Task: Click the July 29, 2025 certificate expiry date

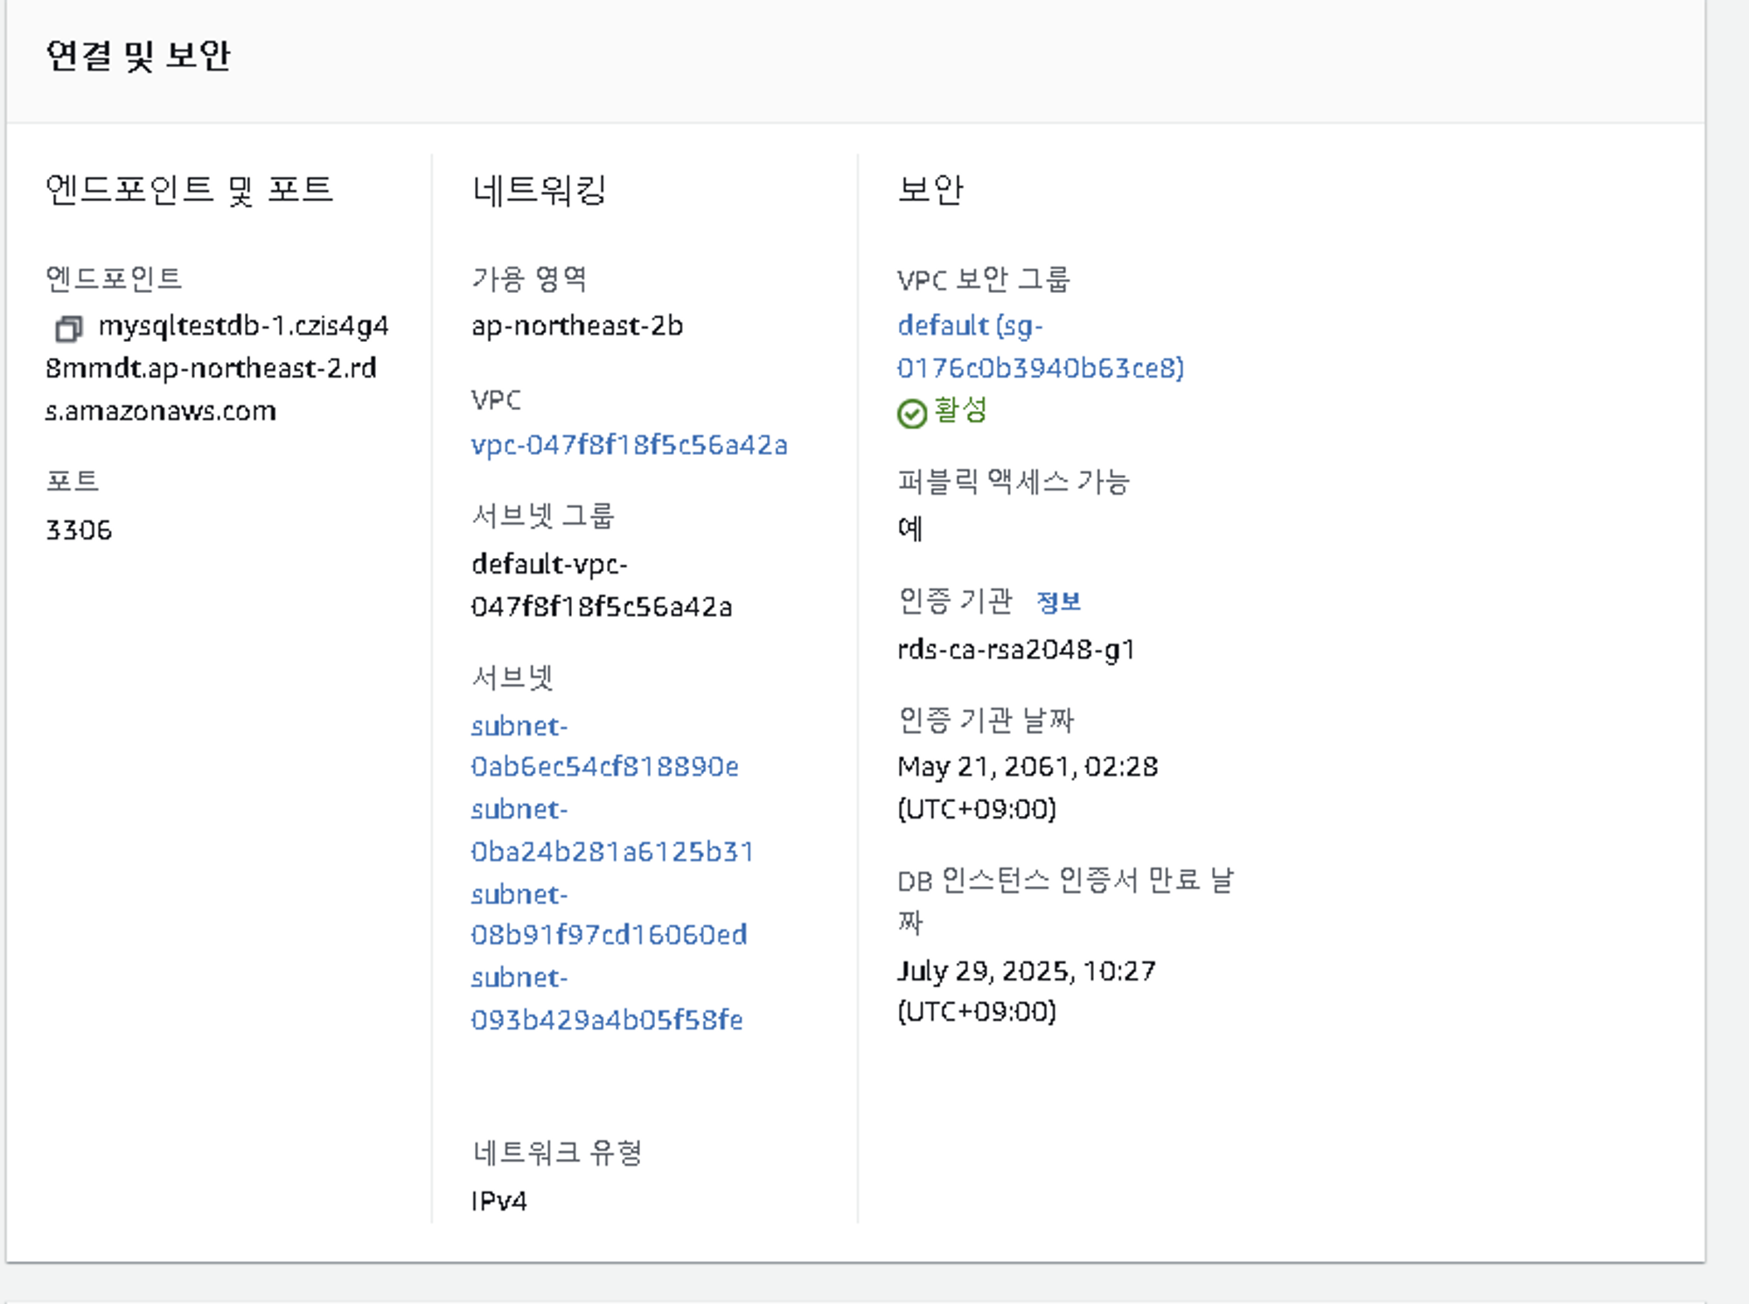Action: coord(1026,972)
